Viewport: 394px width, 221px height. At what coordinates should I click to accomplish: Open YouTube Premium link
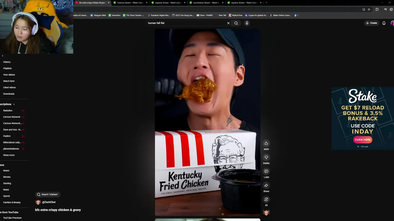(12, 218)
